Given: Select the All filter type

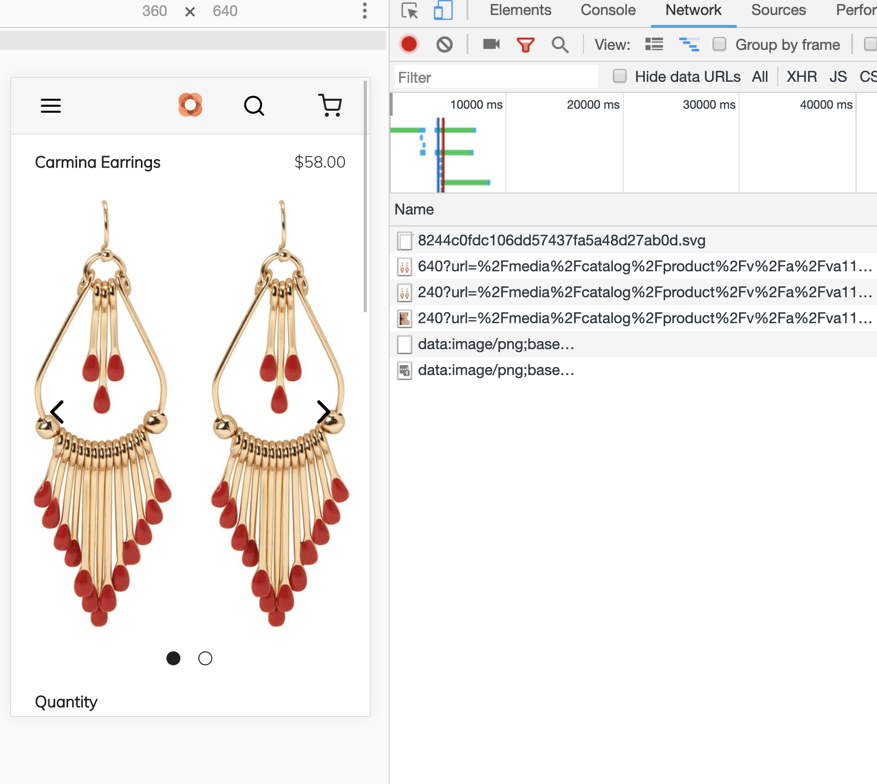Looking at the screenshot, I should click(760, 77).
